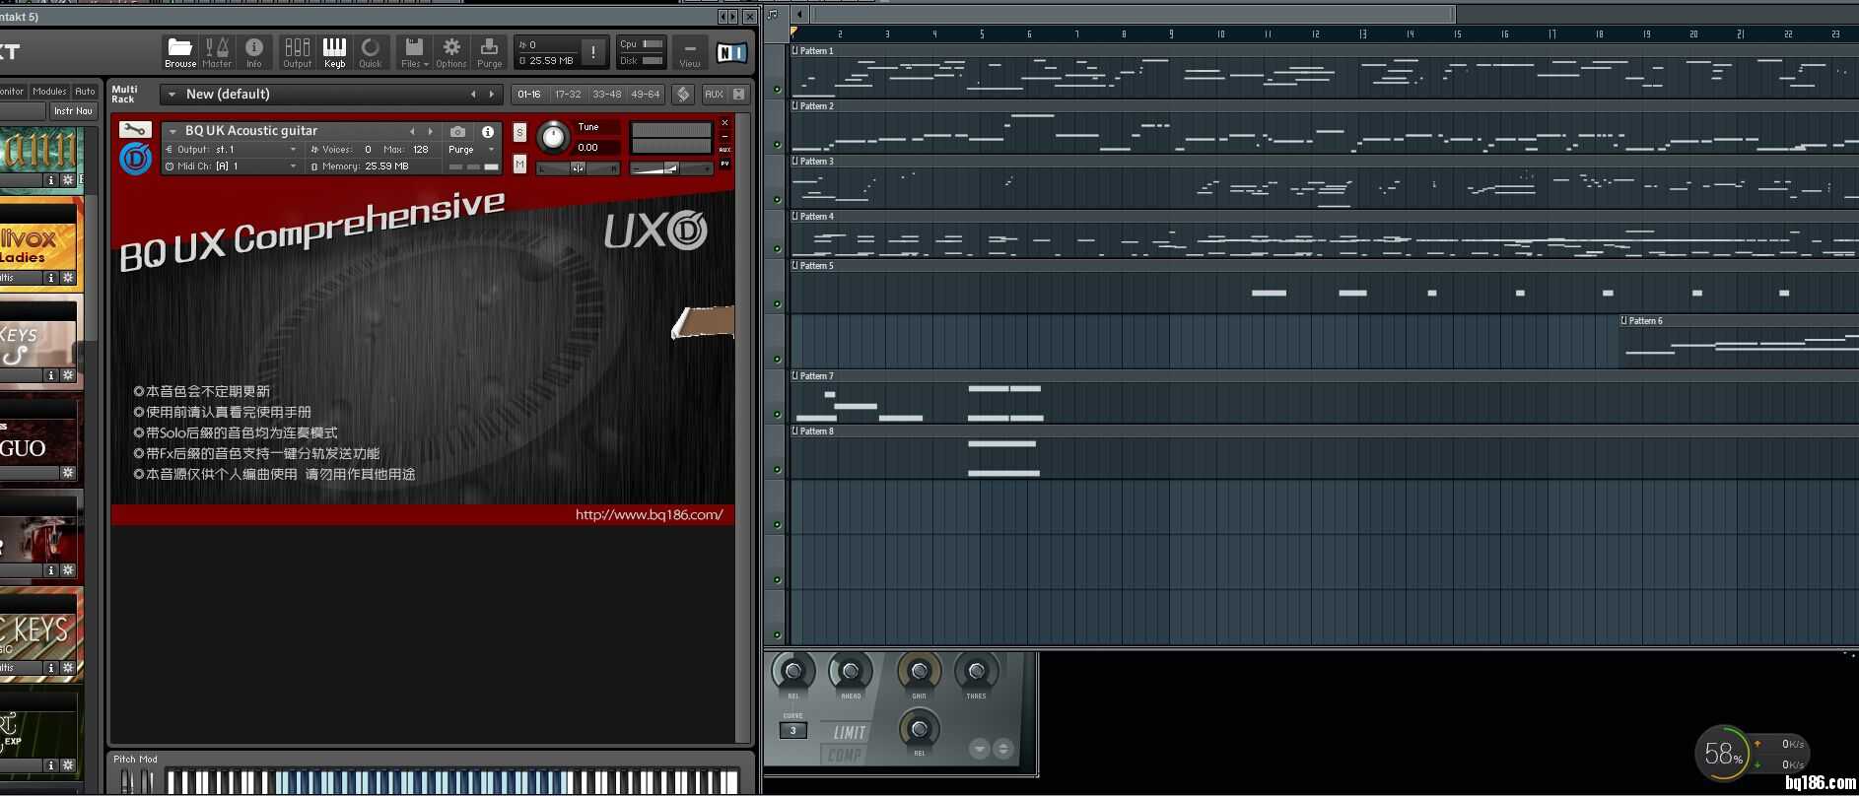Mute the Pattern 2 playlist track

tap(777, 145)
